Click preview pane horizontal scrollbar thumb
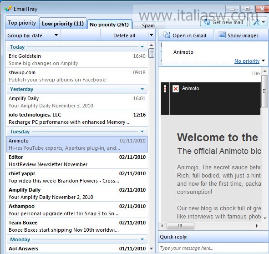 click(x=180, y=226)
